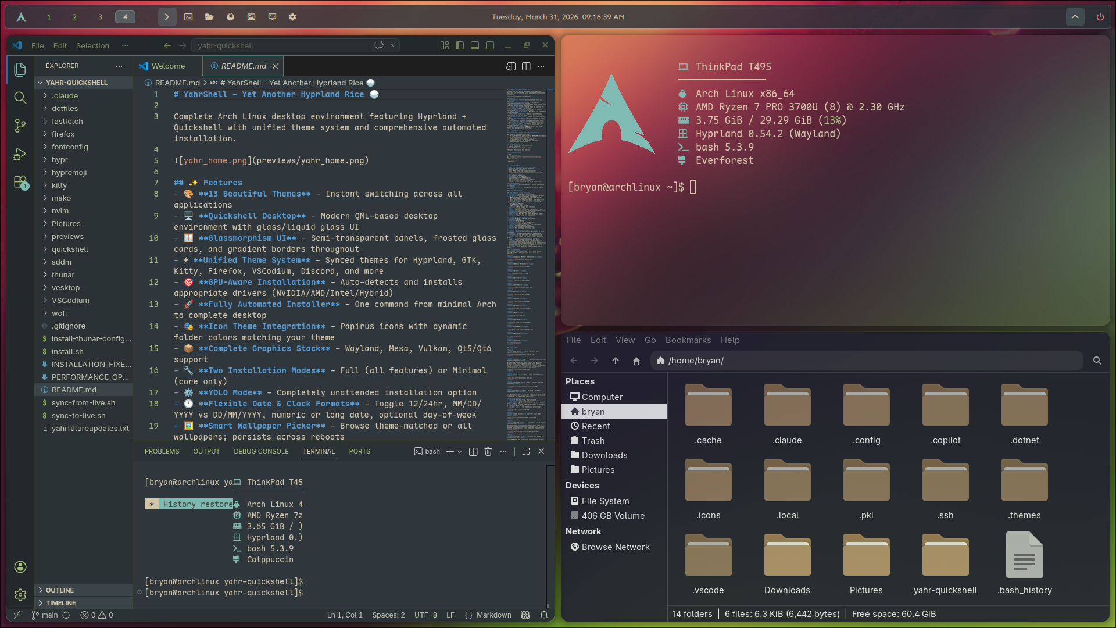1116x628 pixels.
Task: Open Run and Debug view
Action: (x=20, y=154)
